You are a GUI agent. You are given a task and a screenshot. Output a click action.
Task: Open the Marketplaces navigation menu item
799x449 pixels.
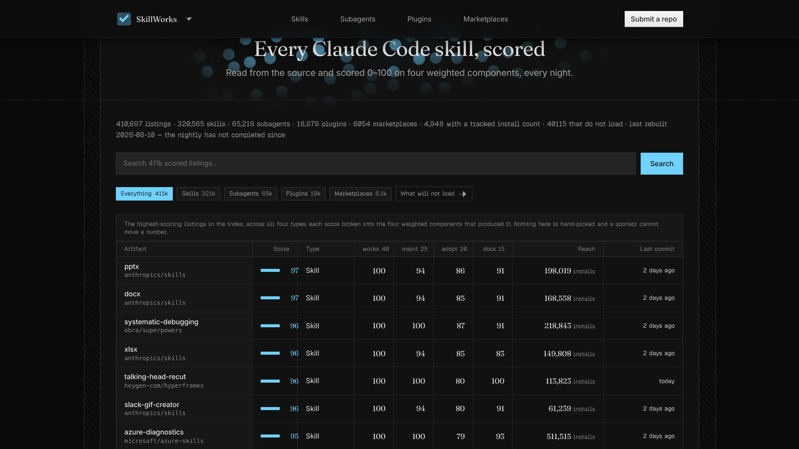point(486,19)
